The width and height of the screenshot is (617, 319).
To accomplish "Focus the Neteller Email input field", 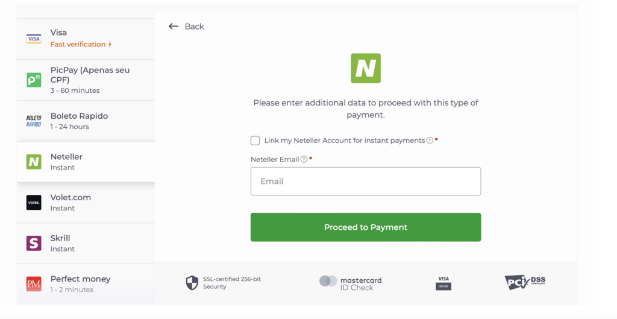I will click(x=366, y=182).
